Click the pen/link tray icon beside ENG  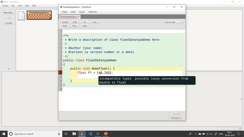pos(215,134)
